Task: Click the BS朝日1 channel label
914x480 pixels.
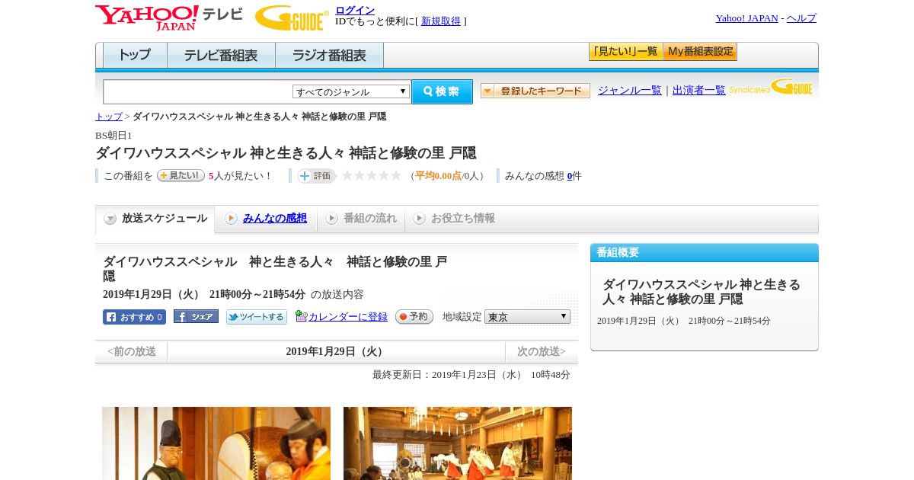Action: point(113,136)
